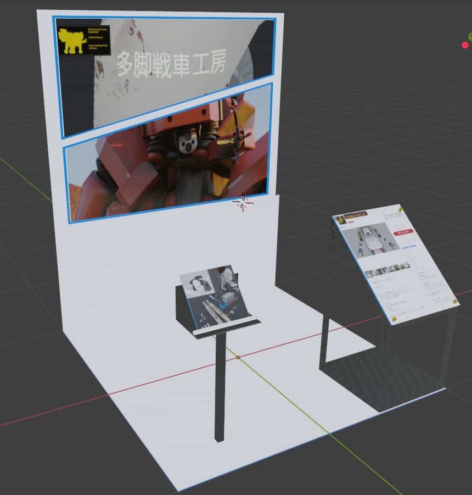Select the booklet on the display stand

pyautogui.click(x=215, y=297)
